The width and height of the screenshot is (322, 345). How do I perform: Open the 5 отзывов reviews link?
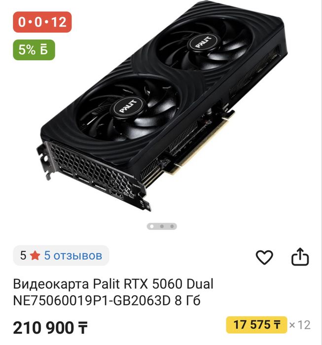click(x=73, y=256)
